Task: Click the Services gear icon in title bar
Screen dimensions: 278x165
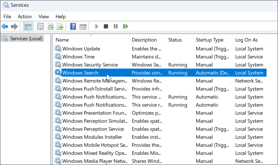Action: [6, 5]
